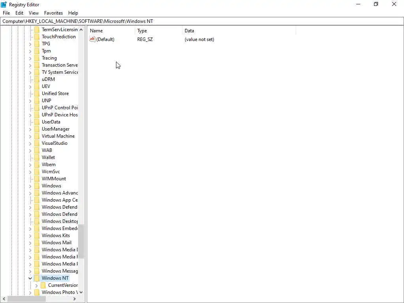Click the (value not set) data cell

click(199, 39)
